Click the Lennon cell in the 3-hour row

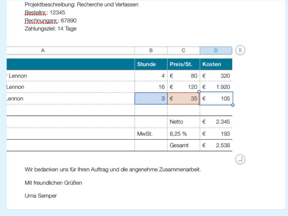[x=71, y=98]
